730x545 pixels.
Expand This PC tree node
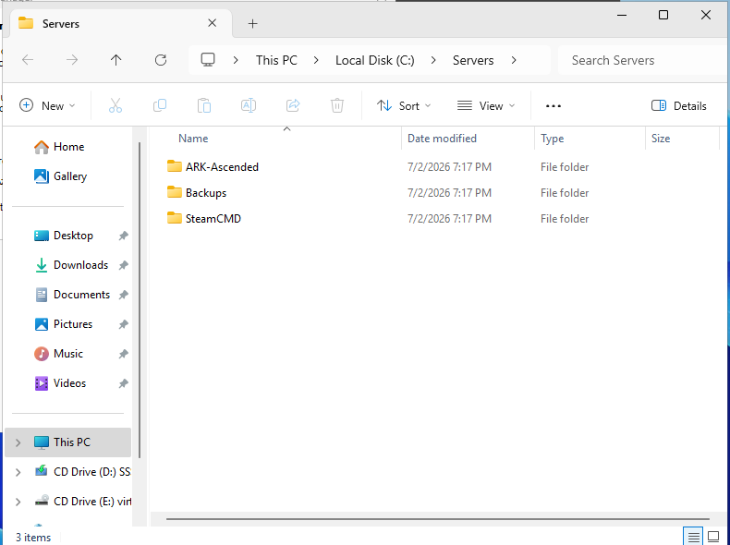click(18, 442)
